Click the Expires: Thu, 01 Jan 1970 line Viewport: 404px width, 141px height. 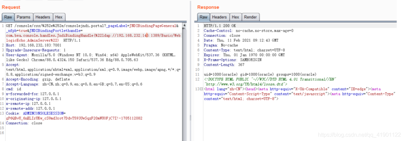click(244, 55)
